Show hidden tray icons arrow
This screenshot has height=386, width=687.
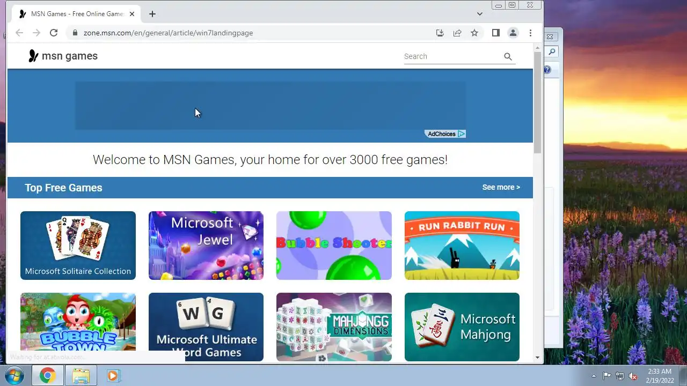[594, 376]
